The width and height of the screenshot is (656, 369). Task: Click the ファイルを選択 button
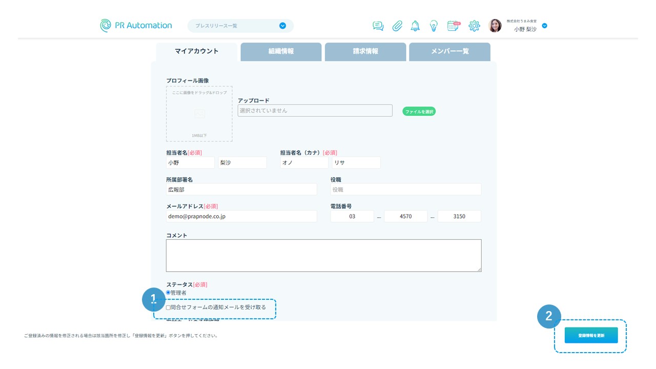pyautogui.click(x=419, y=111)
